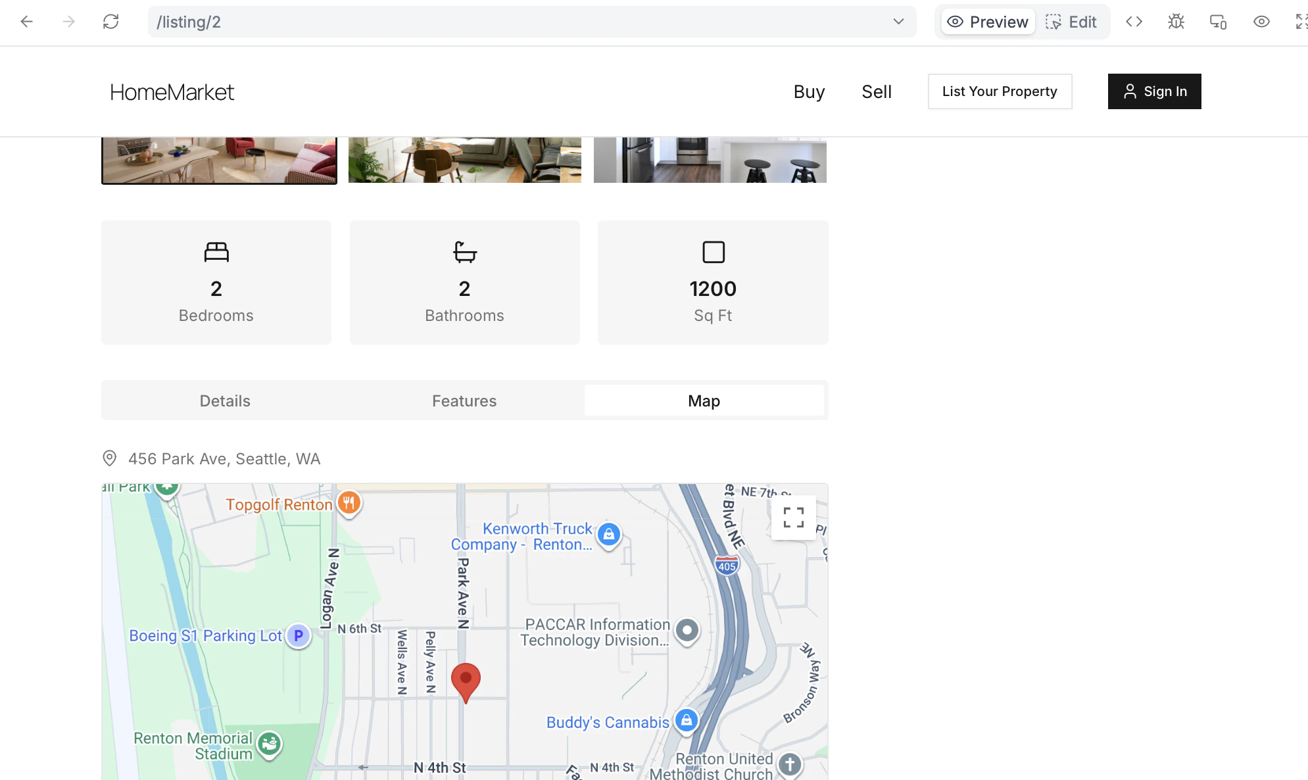
Task: Click the Topgolf Renton restaurant marker
Action: click(x=349, y=504)
